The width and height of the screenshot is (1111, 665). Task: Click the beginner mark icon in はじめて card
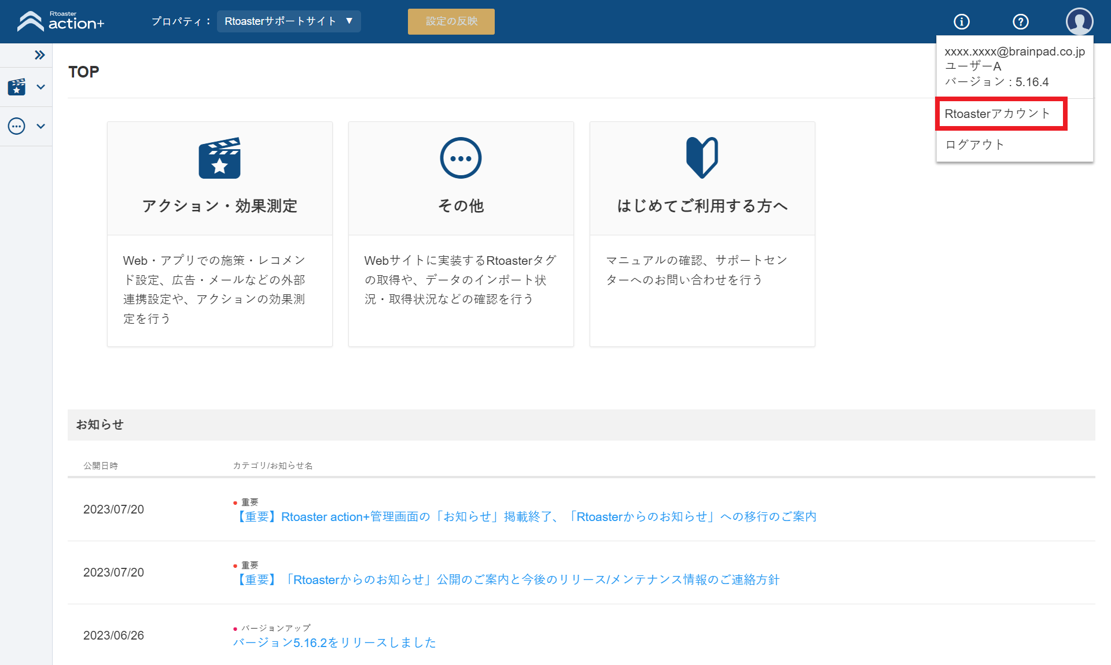click(702, 158)
